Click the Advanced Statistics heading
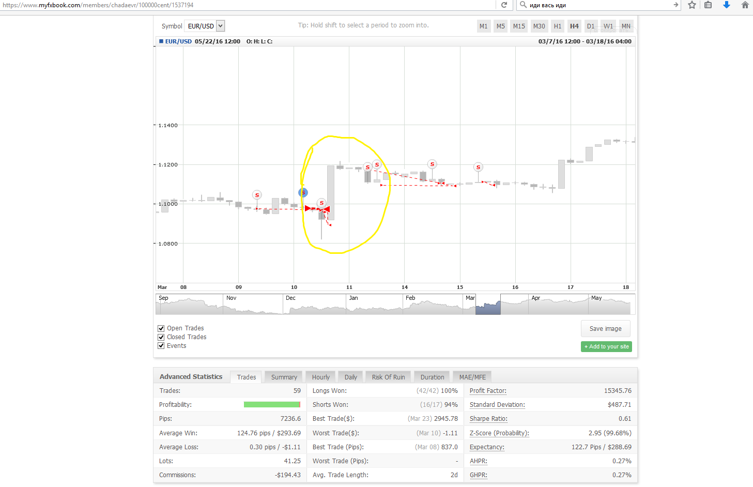 click(191, 377)
